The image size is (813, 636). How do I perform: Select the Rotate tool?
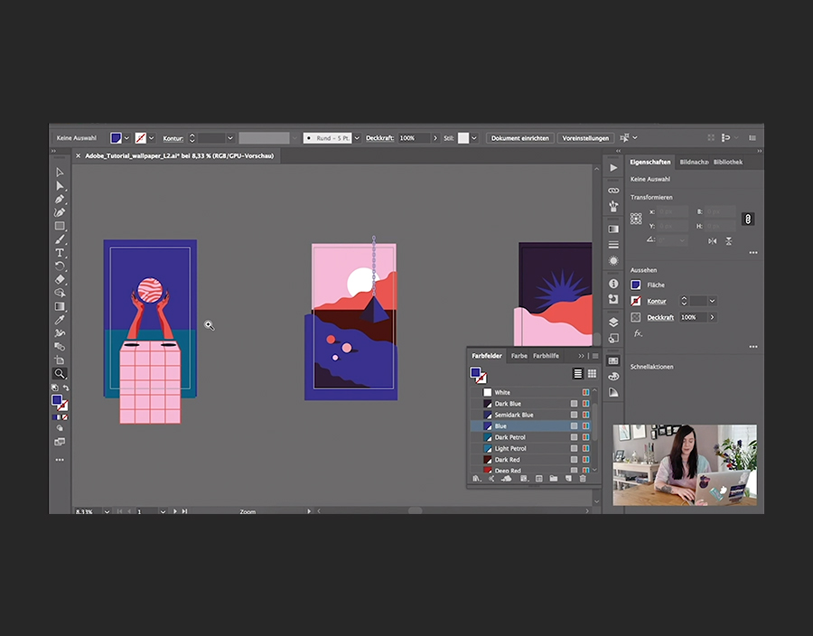[60, 267]
